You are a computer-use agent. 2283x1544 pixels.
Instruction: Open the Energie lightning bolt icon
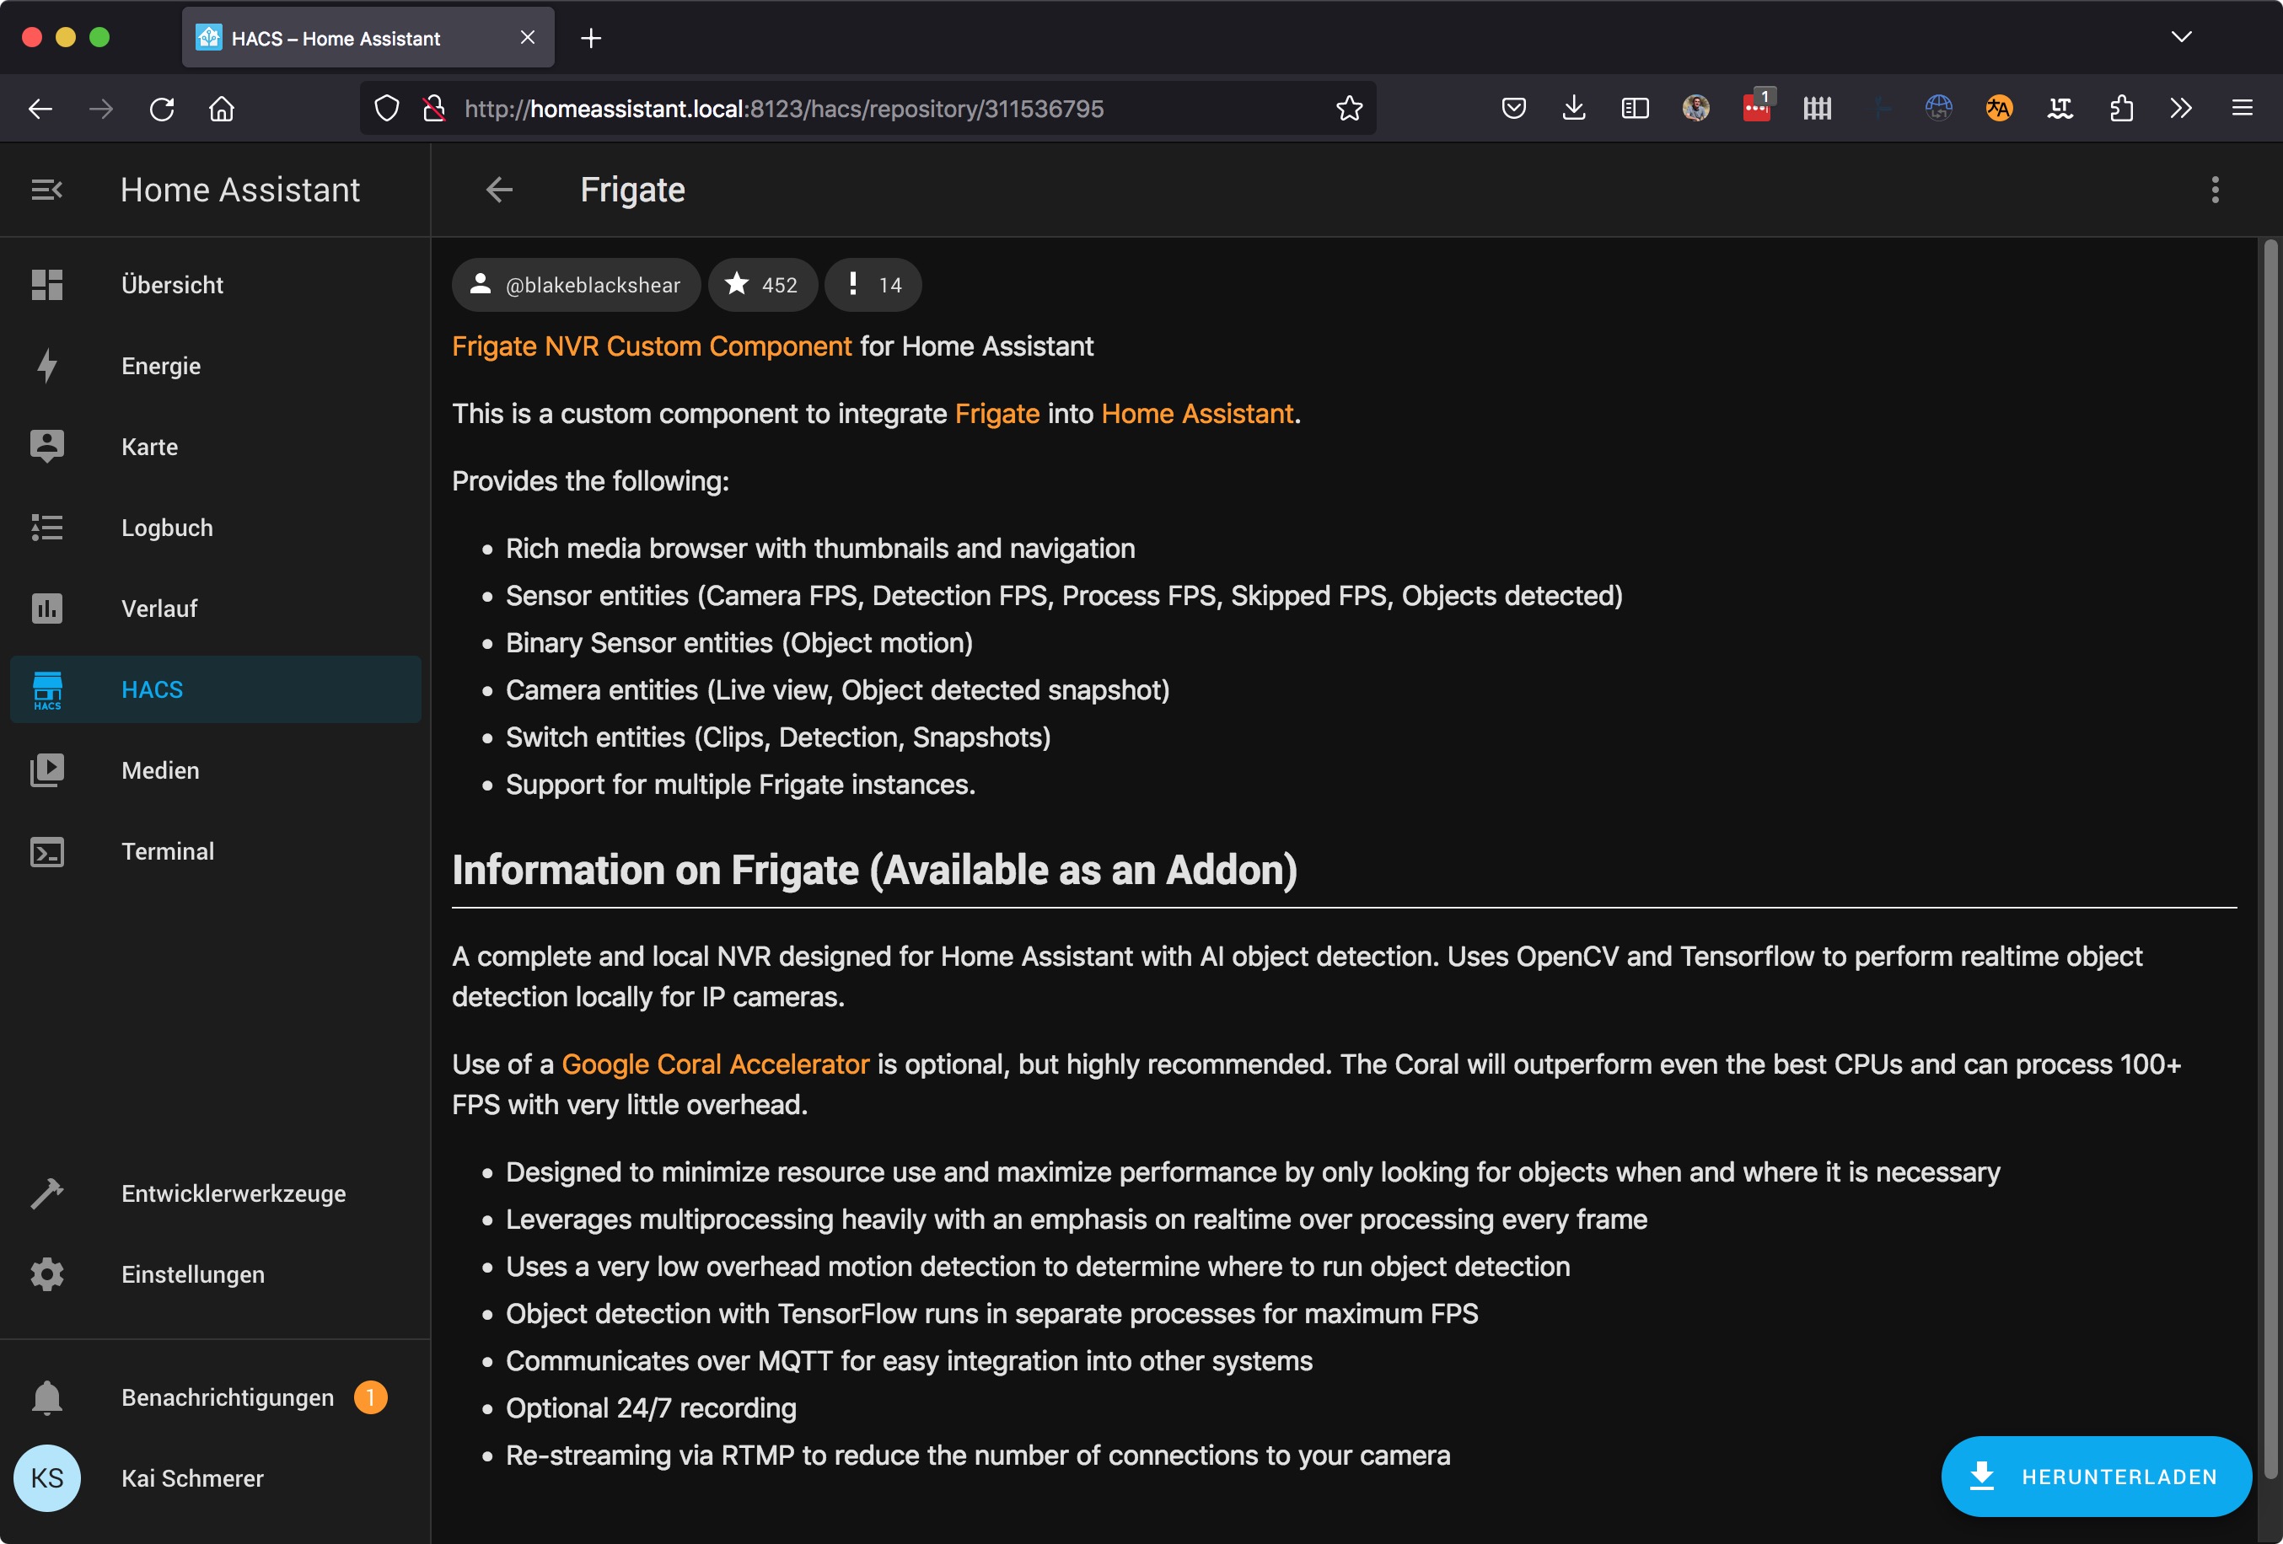46,366
